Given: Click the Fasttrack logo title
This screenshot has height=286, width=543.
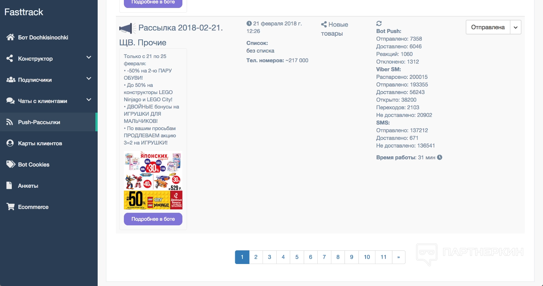Looking at the screenshot, I should coord(24,12).
